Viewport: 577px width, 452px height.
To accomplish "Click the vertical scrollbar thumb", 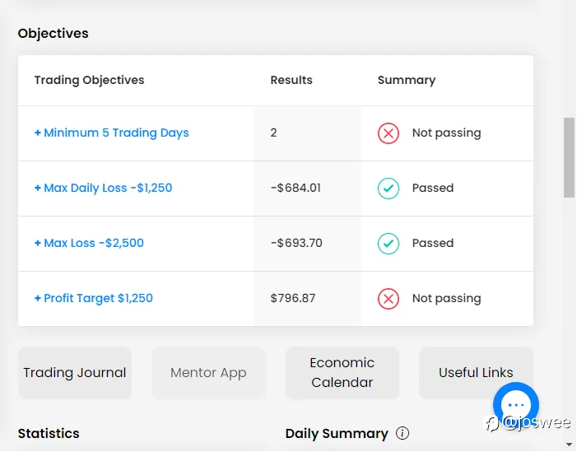I will pos(570,156).
